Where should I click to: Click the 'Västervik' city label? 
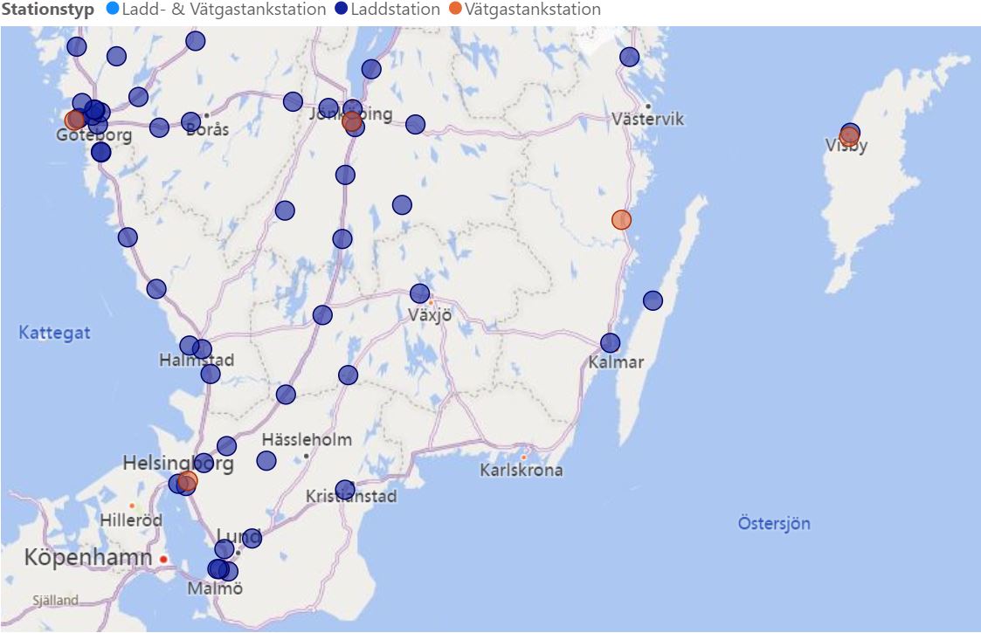click(x=647, y=119)
